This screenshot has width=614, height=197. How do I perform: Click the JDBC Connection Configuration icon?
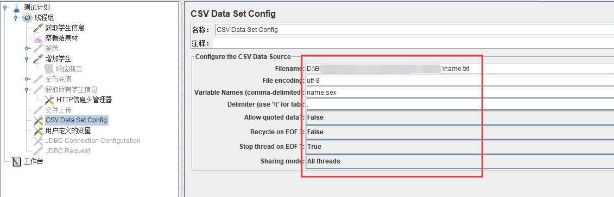pos(38,141)
